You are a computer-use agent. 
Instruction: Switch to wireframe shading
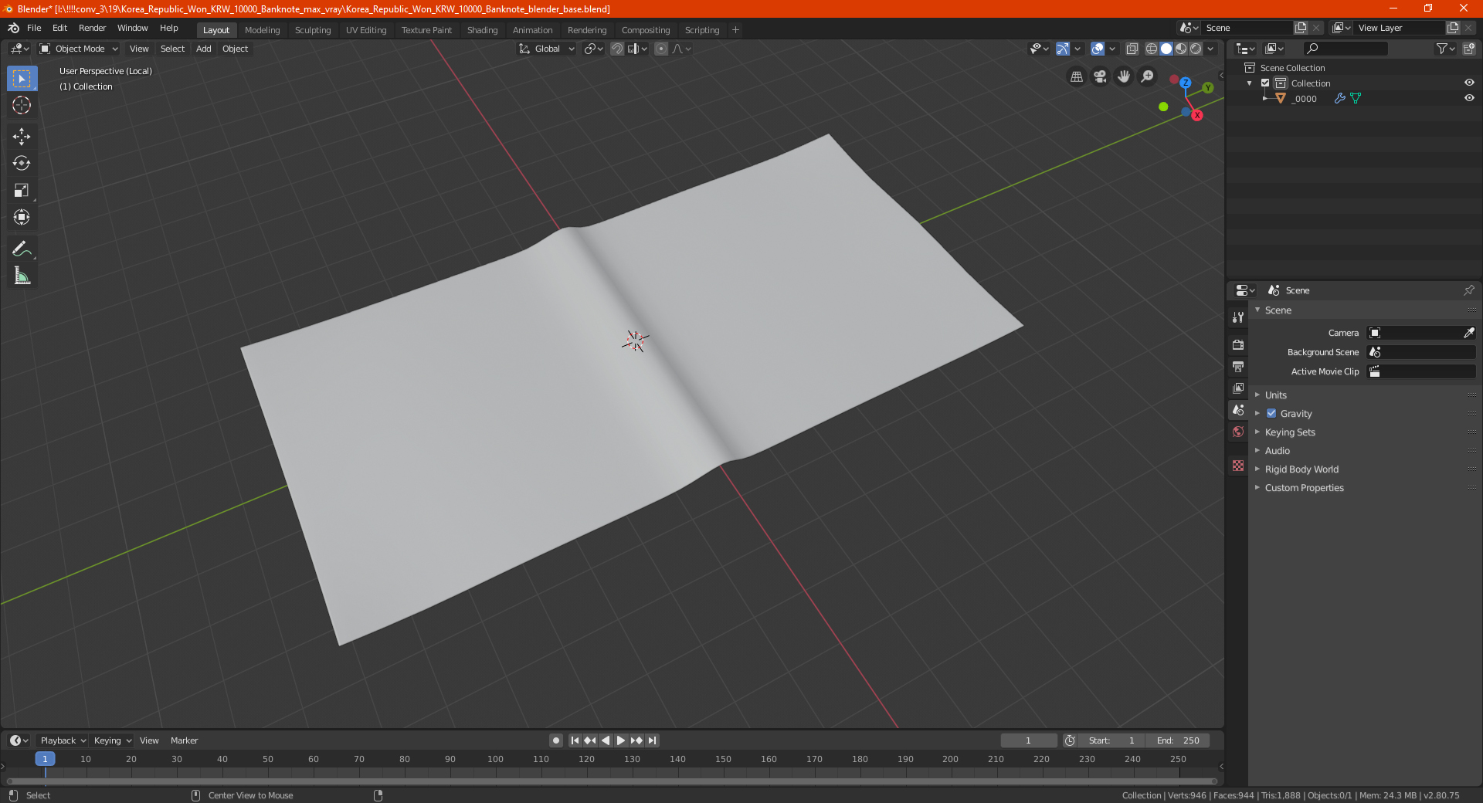point(1152,49)
